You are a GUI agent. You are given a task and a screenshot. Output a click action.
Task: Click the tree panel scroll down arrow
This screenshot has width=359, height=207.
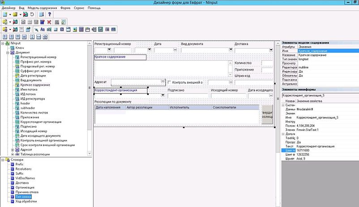[90, 153]
